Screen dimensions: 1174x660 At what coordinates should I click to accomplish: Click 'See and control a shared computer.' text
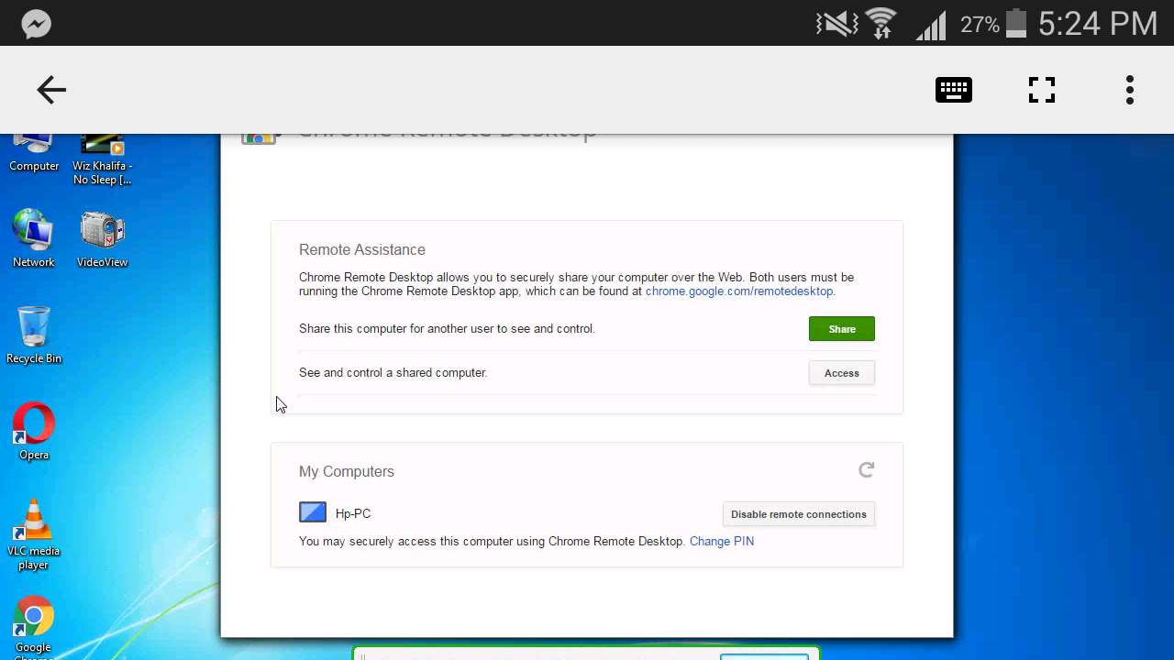[393, 372]
